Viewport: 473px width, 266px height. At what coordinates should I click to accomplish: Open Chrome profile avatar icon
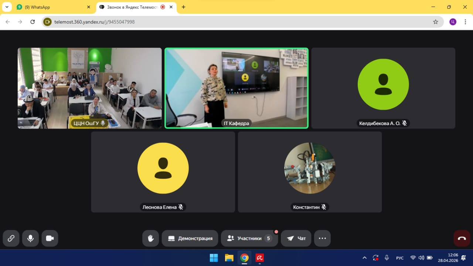point(453,22)
